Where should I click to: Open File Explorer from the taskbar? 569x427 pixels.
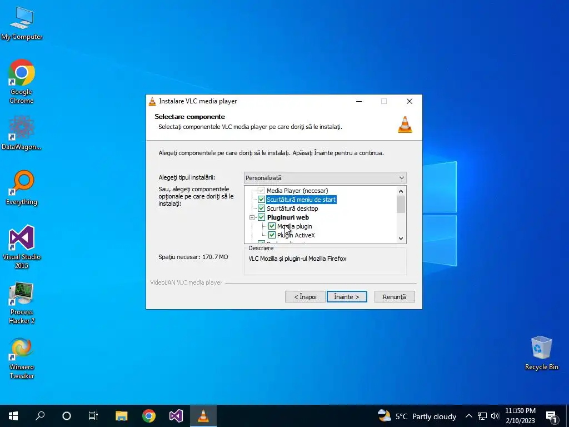pos(122,416)
